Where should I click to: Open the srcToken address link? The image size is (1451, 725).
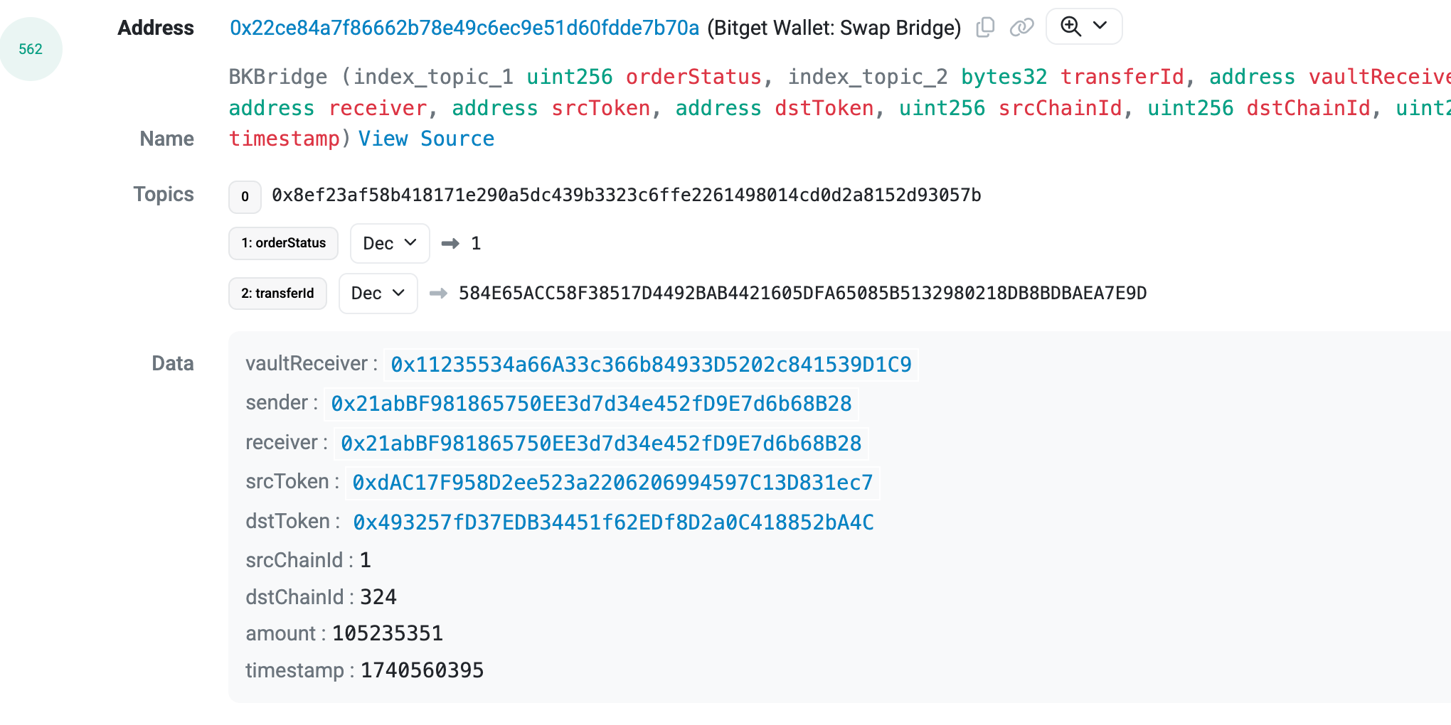coord(612,483)
